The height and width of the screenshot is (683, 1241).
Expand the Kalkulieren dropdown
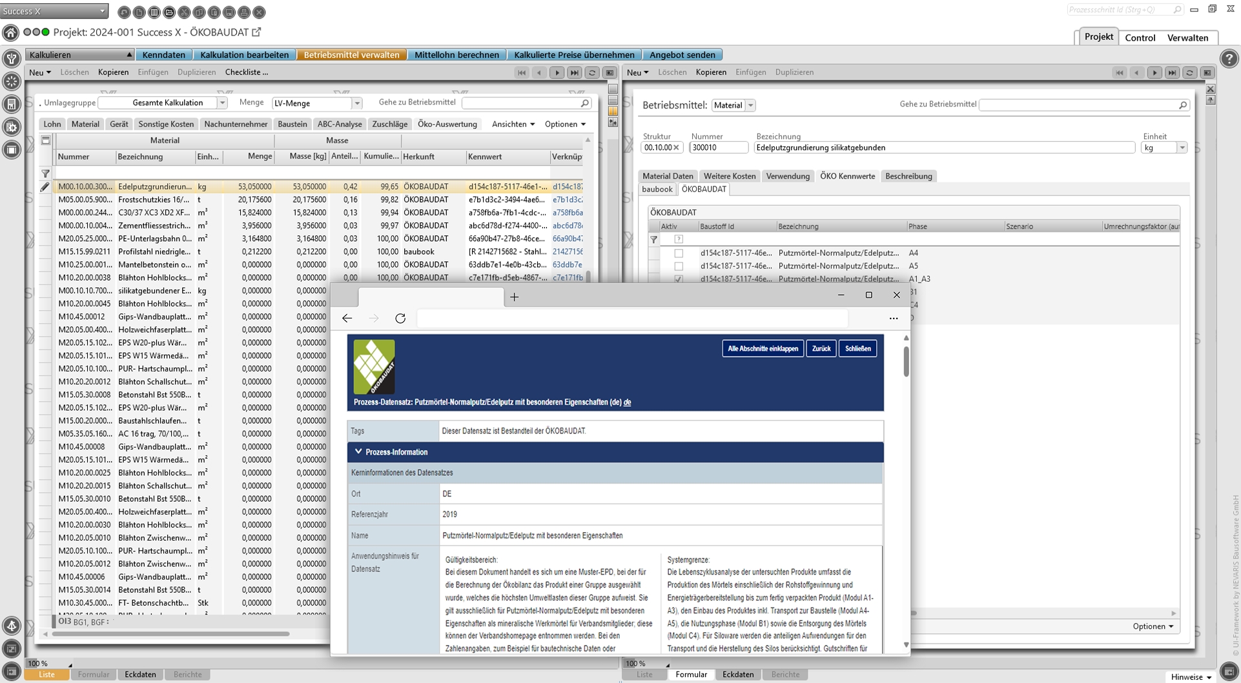[x=79, y=55]
